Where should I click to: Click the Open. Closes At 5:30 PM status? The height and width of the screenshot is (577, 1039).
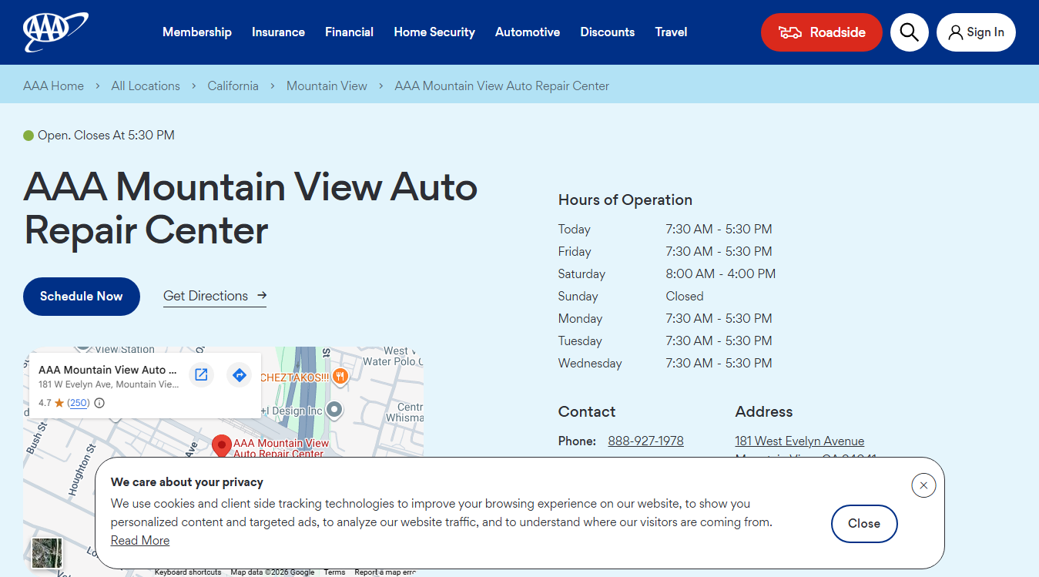(x=99, y=136)
